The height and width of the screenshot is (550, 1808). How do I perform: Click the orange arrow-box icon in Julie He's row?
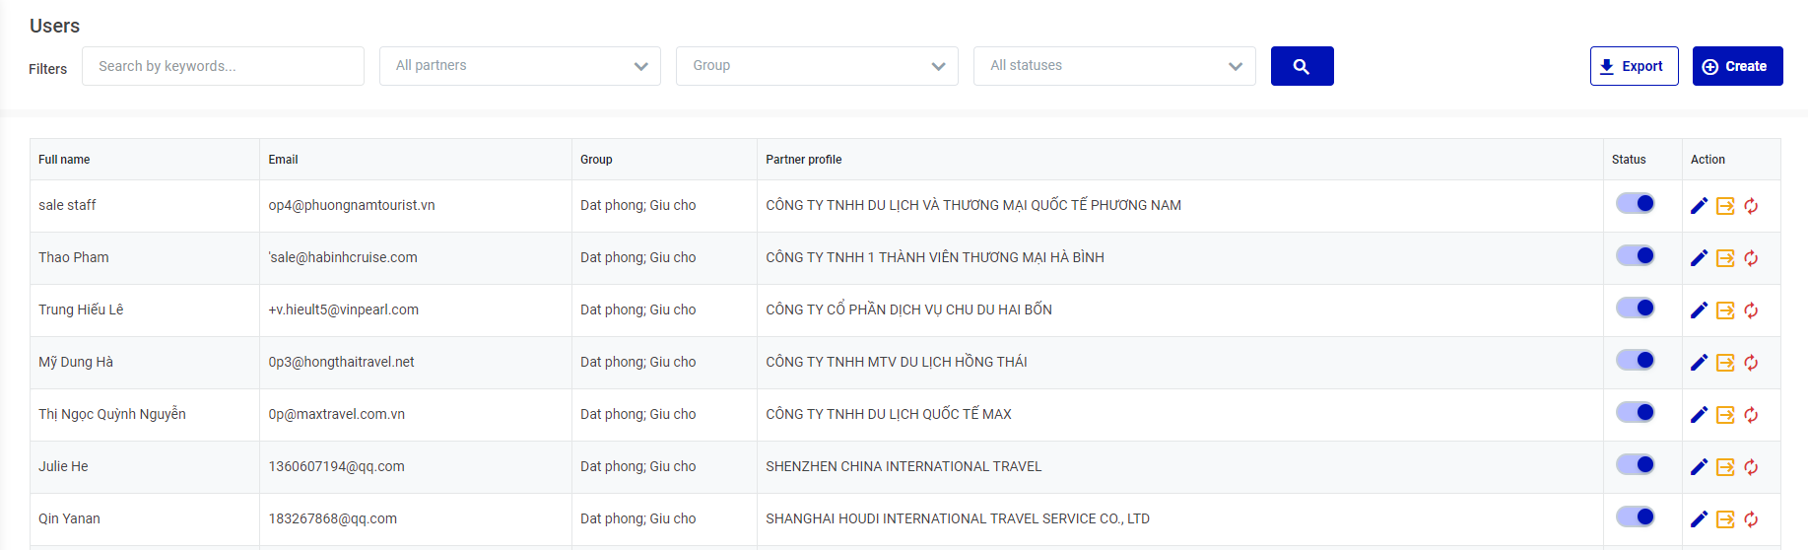coord(1725,467)
